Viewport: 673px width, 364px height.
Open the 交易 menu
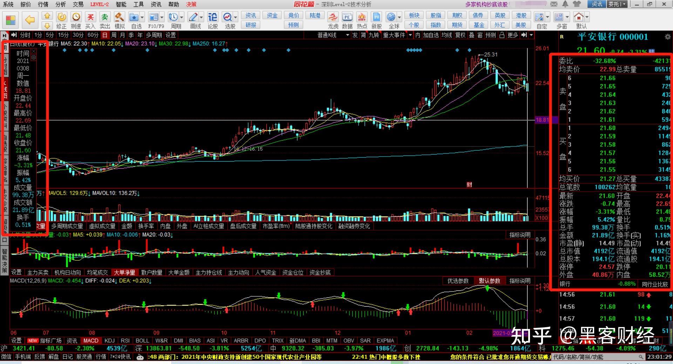(x=78, y=4)
